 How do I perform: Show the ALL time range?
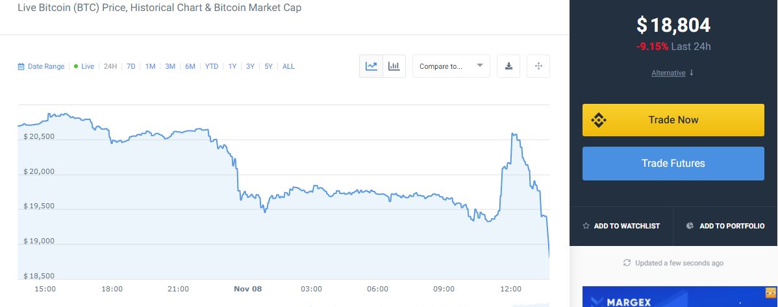(x=288, y=66)
